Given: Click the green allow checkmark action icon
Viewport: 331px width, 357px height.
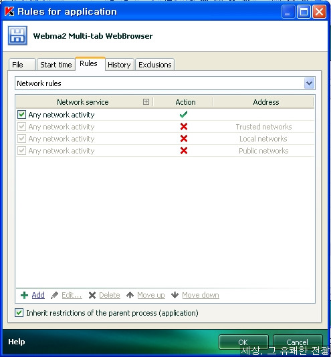Looking at the screenshot, I should 183,114.
